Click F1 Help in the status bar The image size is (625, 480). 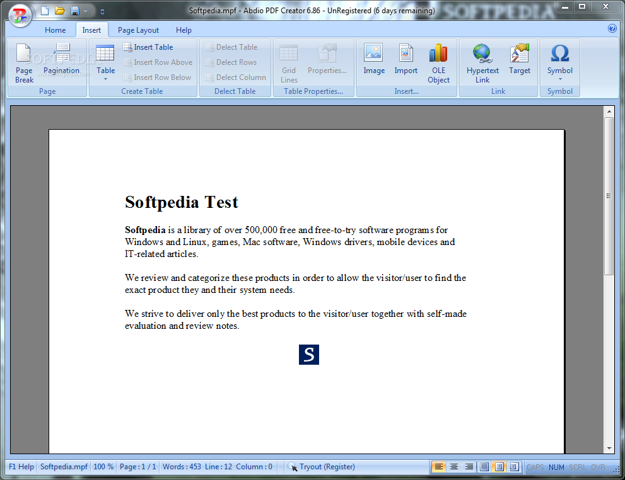click(x=21, y=467)
